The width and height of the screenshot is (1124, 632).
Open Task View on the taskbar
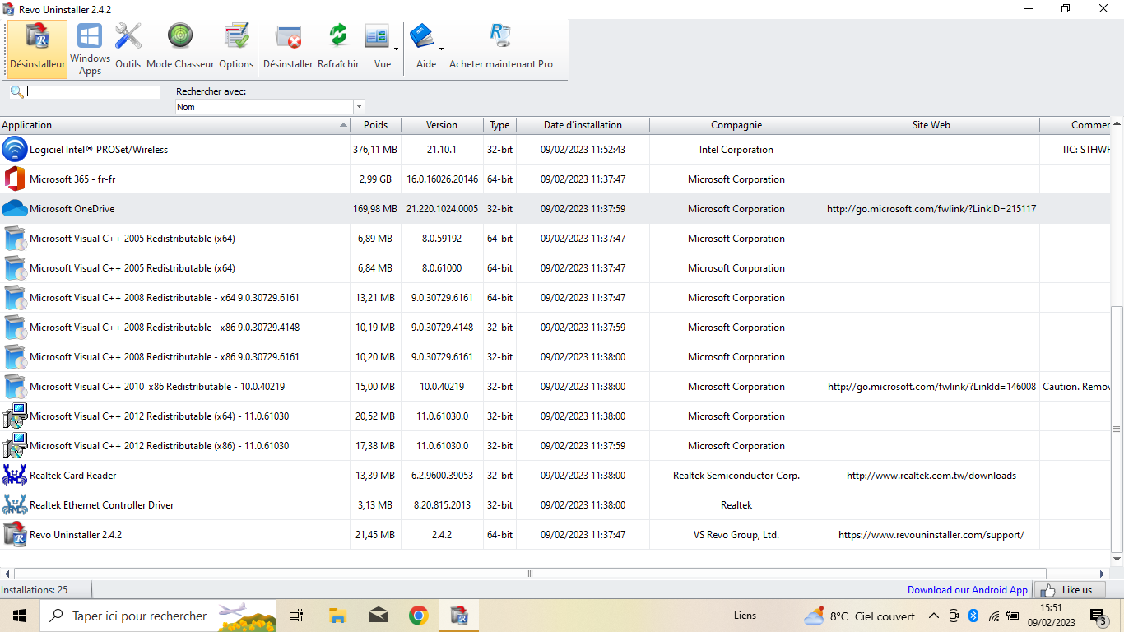296,616
